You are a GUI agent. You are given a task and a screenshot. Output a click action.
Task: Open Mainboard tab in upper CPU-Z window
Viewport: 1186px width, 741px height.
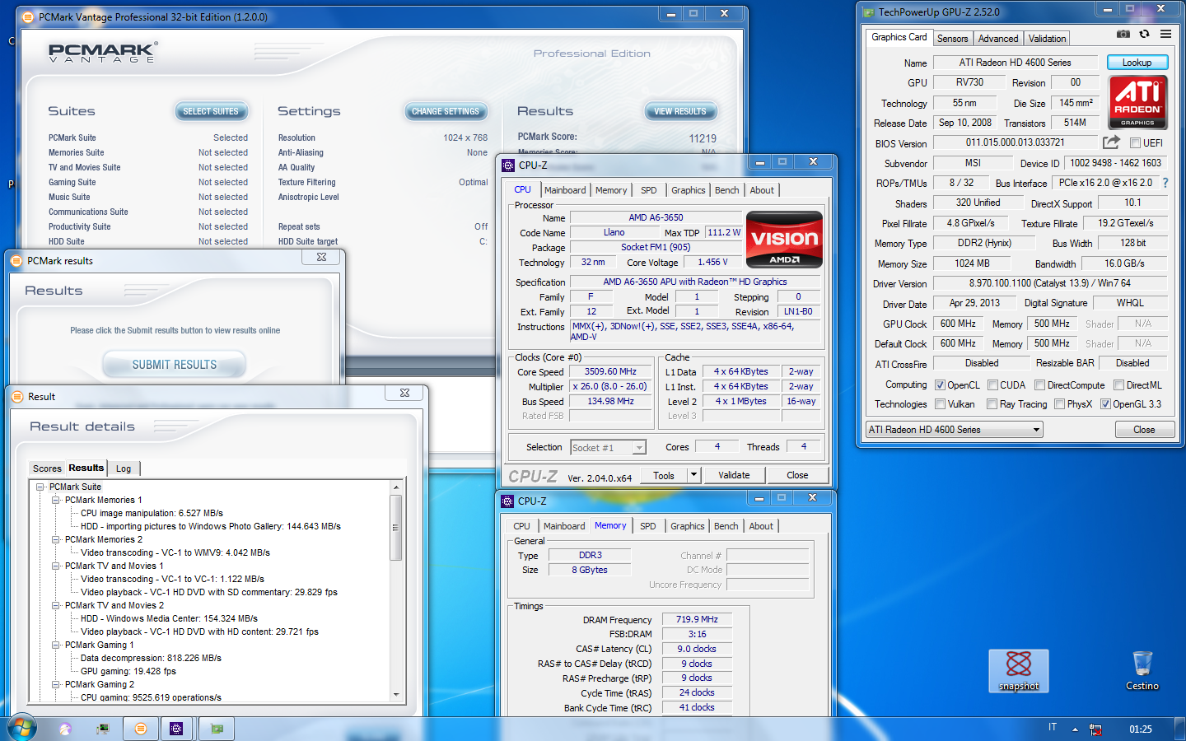[565, 190]
